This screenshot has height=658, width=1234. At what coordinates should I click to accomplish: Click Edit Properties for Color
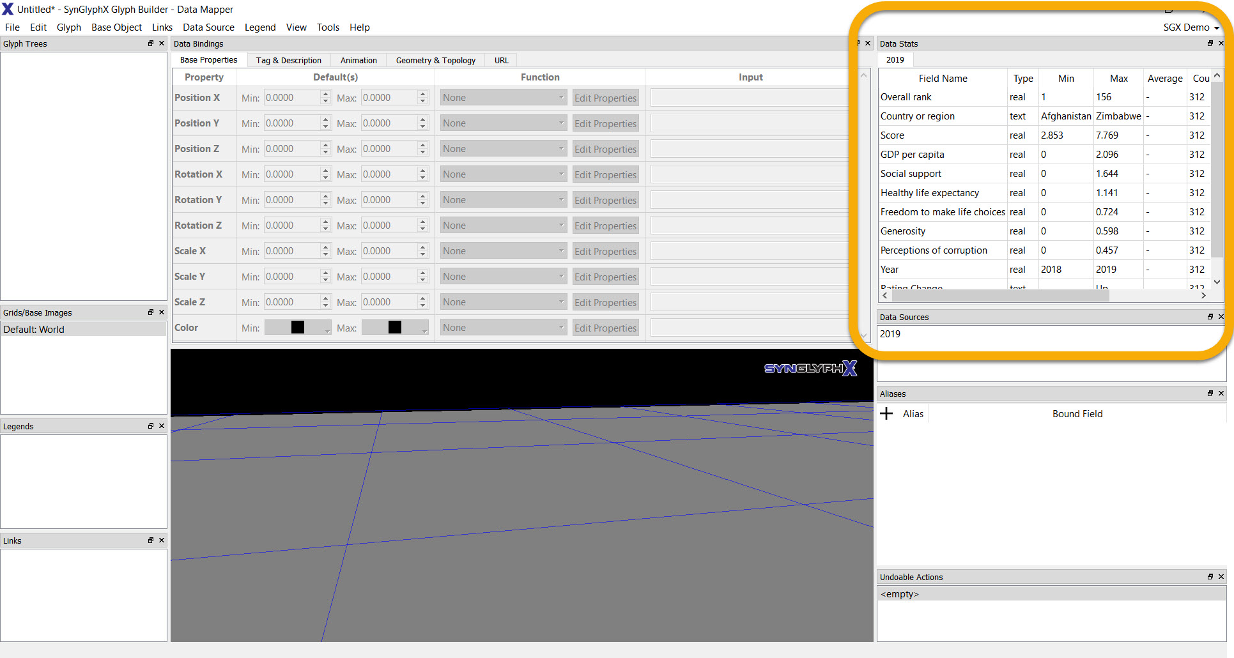pos(605,328)
